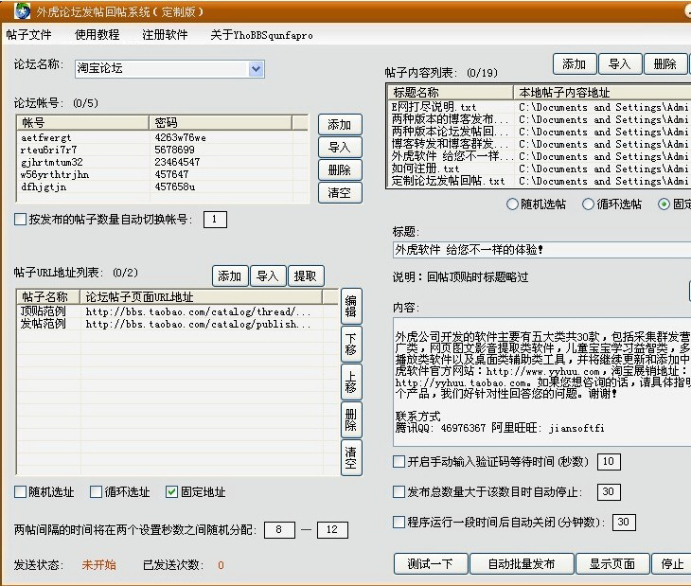Click 提取 button above URL list
The image size is (691, 586).
(x=305, y=276)
